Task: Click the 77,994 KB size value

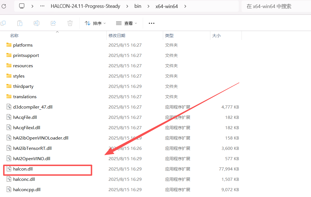Action: pyautogui.click(x=229, y=169)
